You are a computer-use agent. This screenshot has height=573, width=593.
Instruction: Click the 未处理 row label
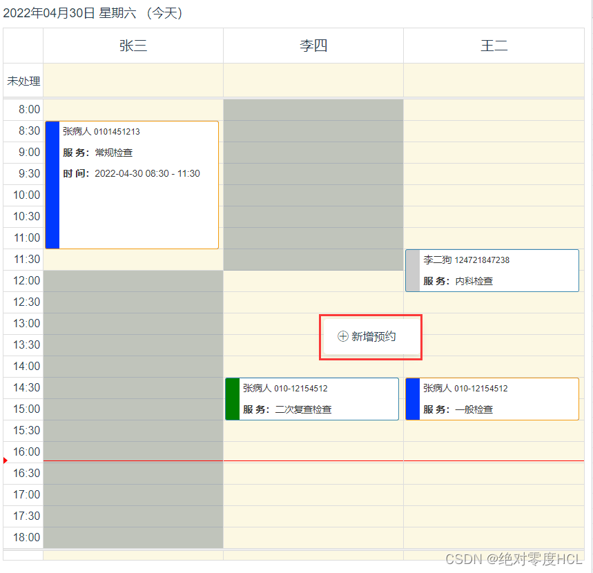[23, 81]
